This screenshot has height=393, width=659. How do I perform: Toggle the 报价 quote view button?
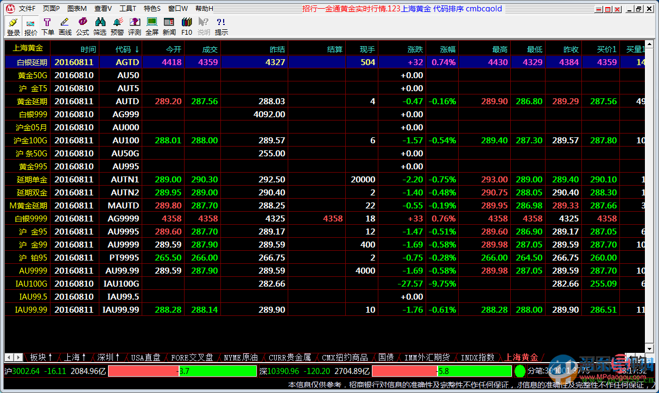(31, 26)
